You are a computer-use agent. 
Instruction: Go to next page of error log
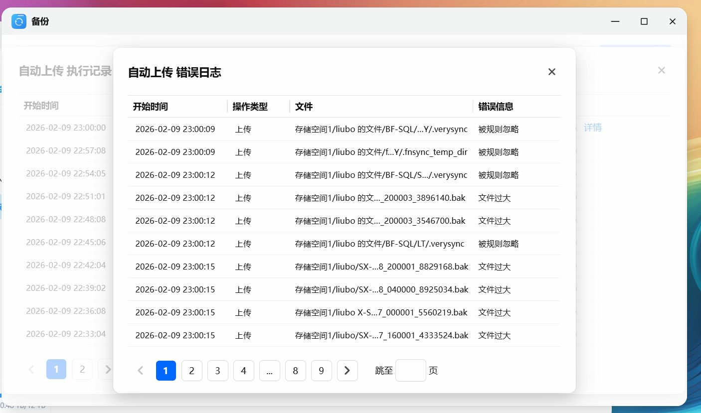[x=347, y=371]
